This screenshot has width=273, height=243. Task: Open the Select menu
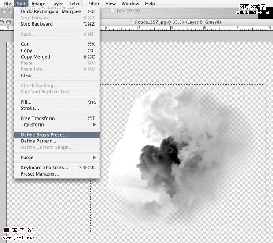(75, 4)
